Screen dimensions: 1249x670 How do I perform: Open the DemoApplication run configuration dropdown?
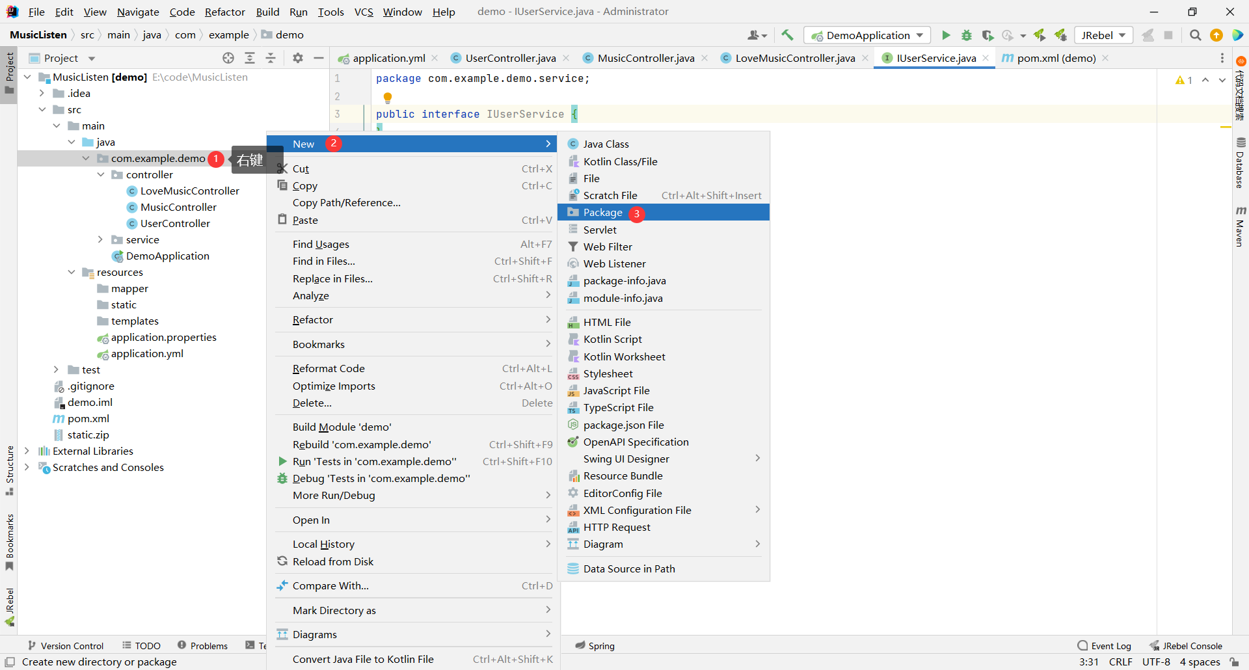pos(867,35)
